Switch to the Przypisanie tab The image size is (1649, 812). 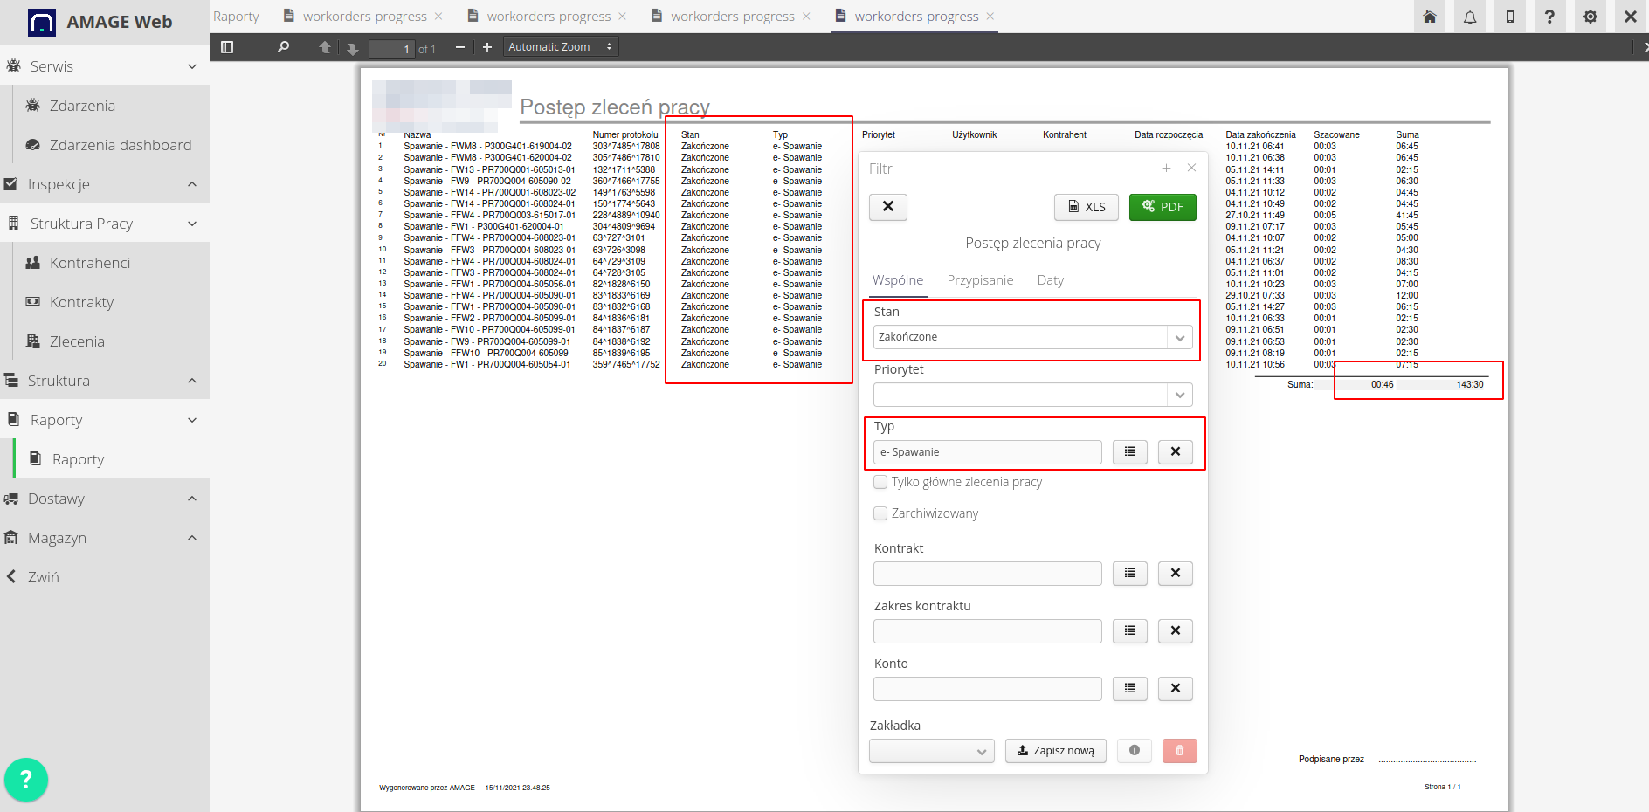[980, 280]
